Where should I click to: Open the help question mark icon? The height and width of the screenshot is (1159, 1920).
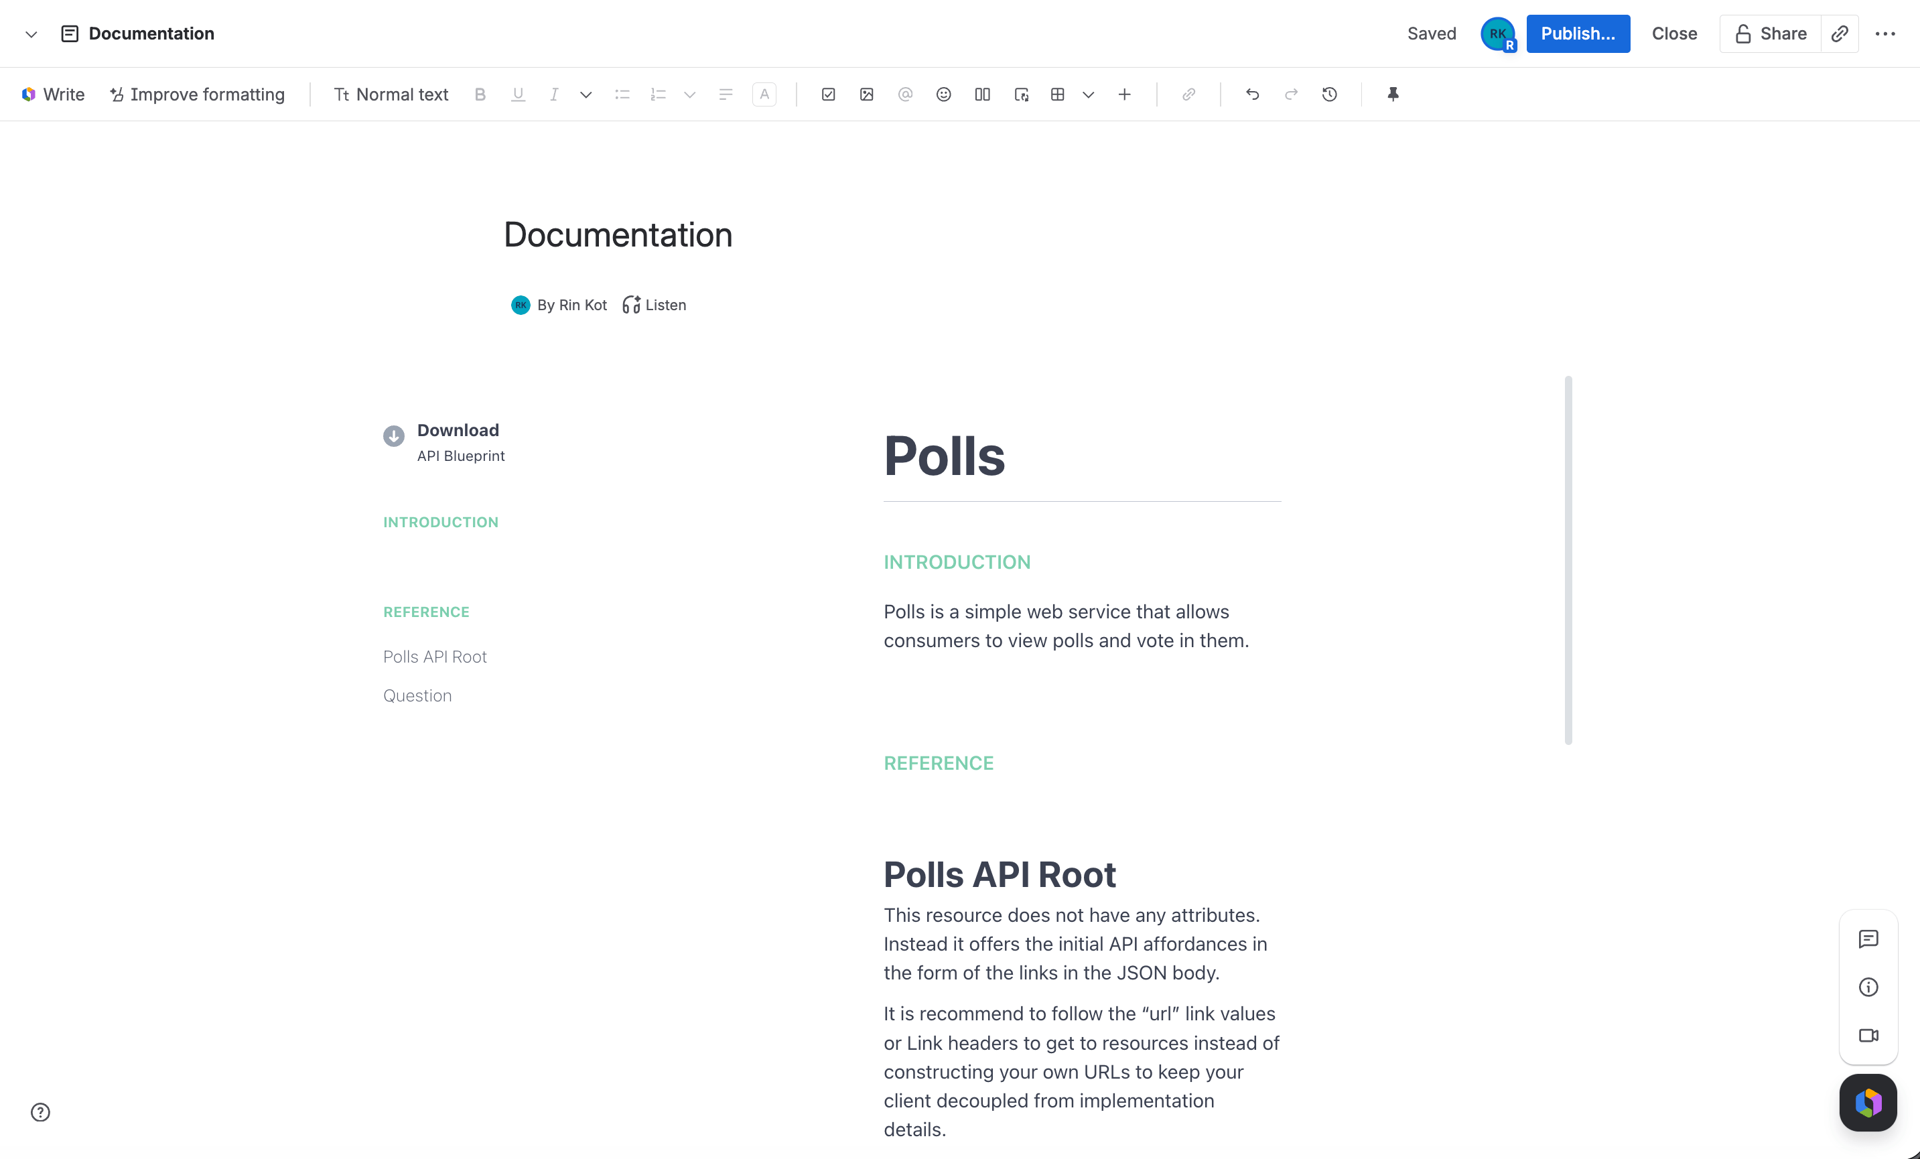(x=40, y=1112)
